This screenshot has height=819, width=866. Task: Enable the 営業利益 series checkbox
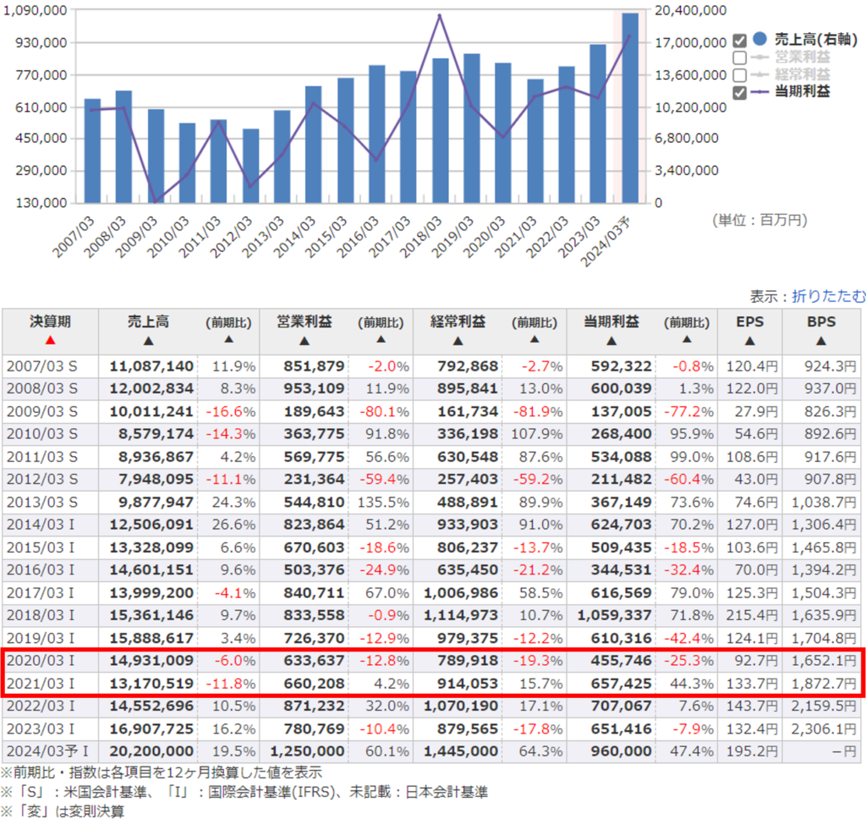(740, 58)
